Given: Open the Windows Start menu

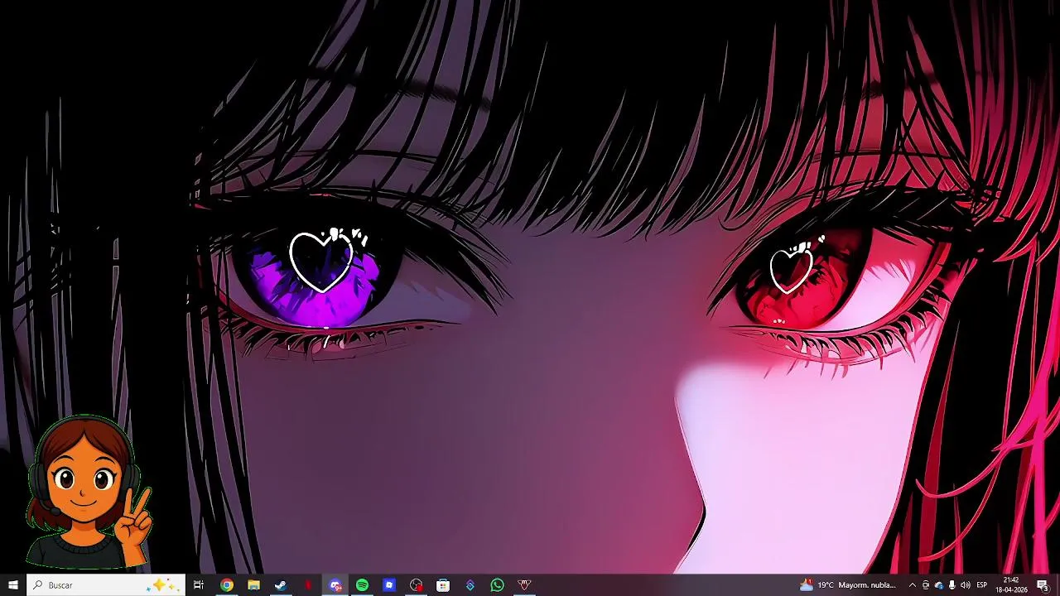Looking at the screenshot, I should [13, 585].
